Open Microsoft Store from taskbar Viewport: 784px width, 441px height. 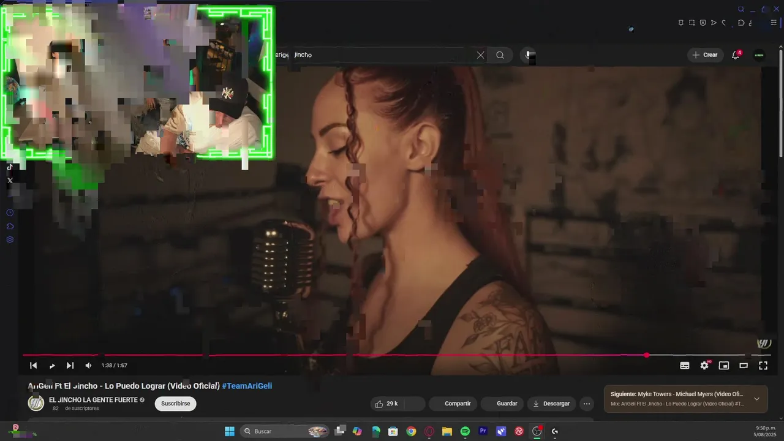coord(393,431)
